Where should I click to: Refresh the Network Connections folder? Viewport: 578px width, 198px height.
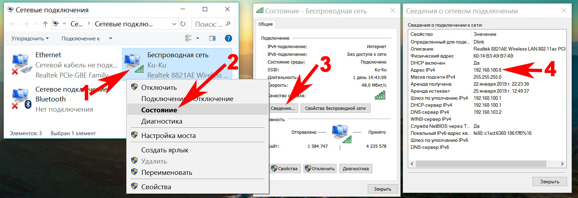183,24
